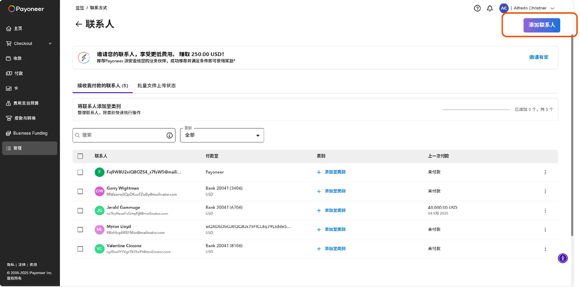Switch to 批量文件上传状态 tab
The width and height of the screenshot is (580, 287).
[x=156, y=86]
